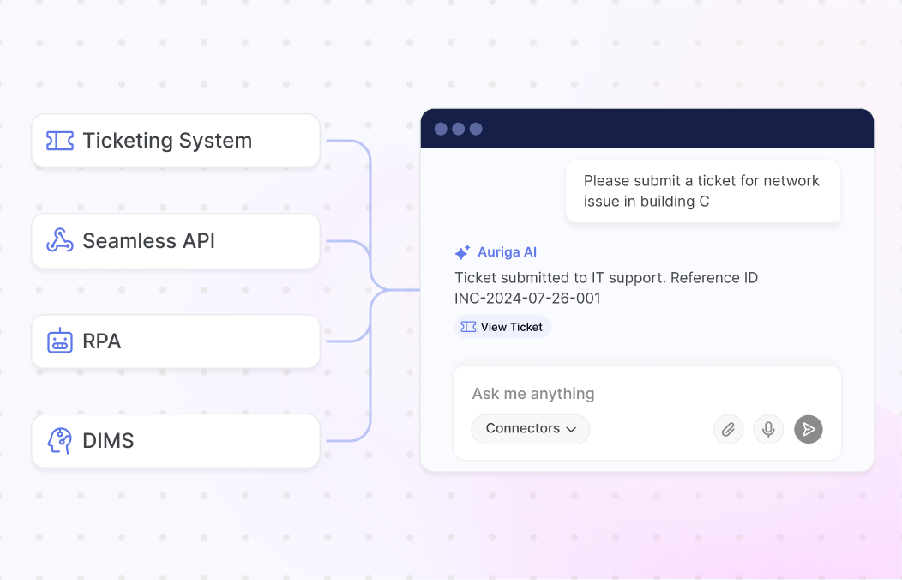Select the DIMS connector card

(176, 441)
